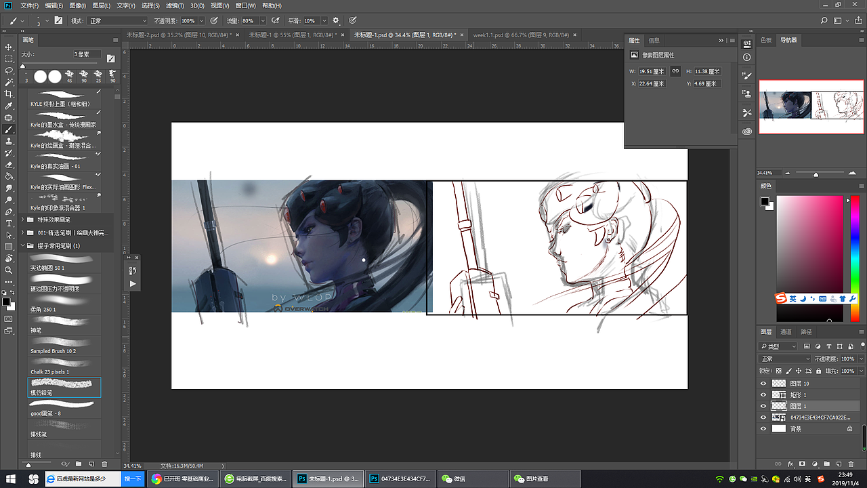Open smoothing options gear icon
The width and height of the screenshot is (867, 488).
pyautogui.click(x=336, y=20)
